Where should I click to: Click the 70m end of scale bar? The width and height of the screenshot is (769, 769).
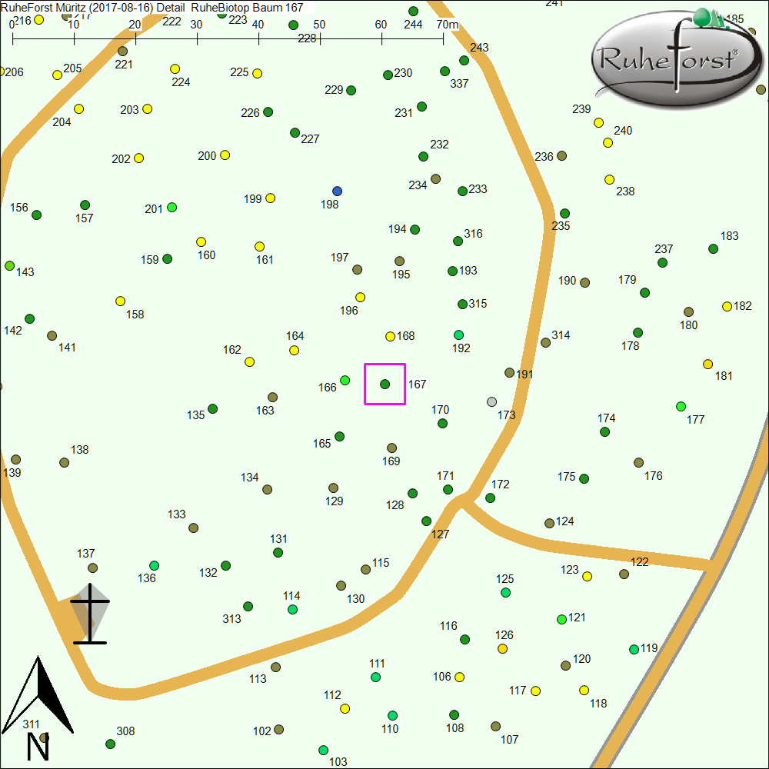click(x=443, y=38)
